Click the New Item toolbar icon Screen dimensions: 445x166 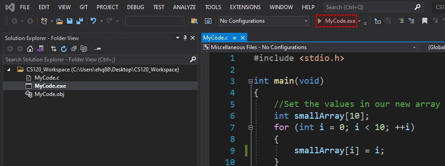[44, 21]
